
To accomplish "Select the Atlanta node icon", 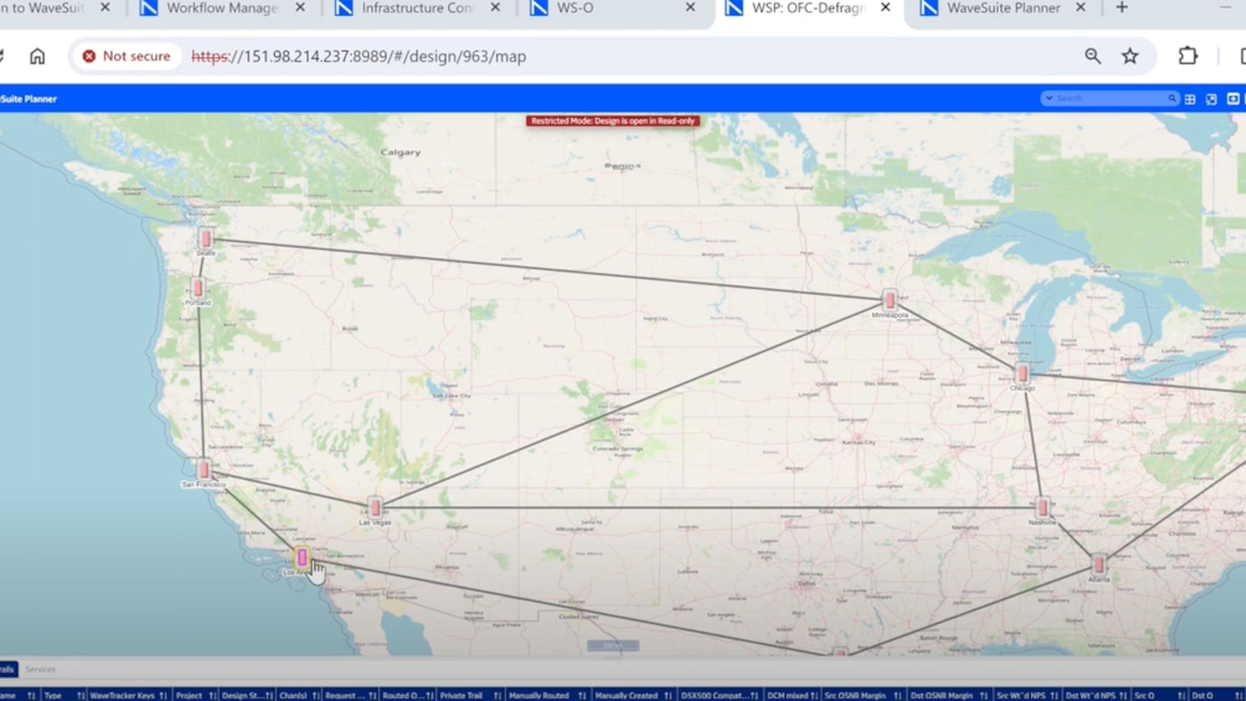I will [1098, 565].
